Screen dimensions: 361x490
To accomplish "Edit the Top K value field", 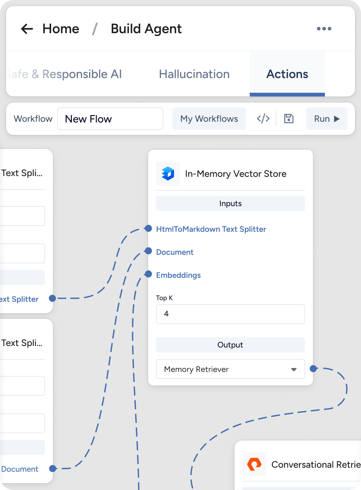I will point(230,314).
